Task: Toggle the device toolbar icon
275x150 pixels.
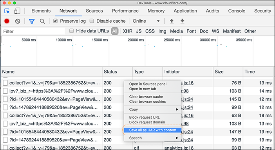Action: tap(17, 11)
